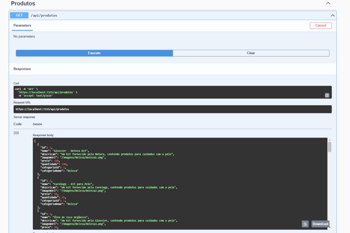Click the Cancel button
350x233 pixels.
321,25
